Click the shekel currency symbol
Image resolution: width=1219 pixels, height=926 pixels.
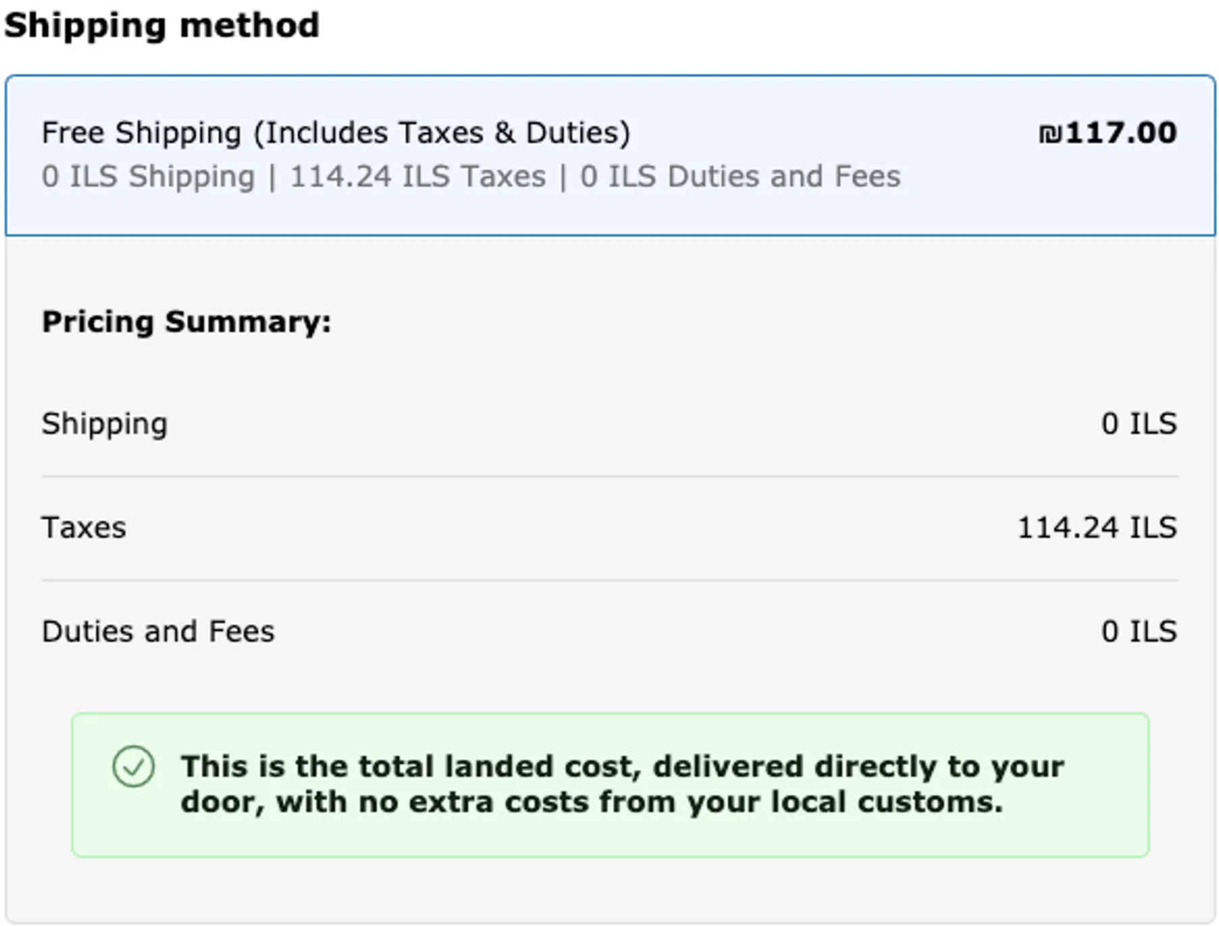point(1050,133)
